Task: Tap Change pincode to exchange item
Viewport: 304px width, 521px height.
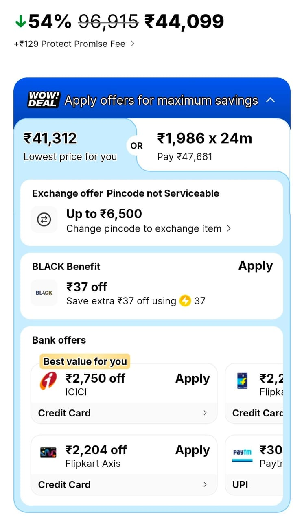Action: [148, 229]
